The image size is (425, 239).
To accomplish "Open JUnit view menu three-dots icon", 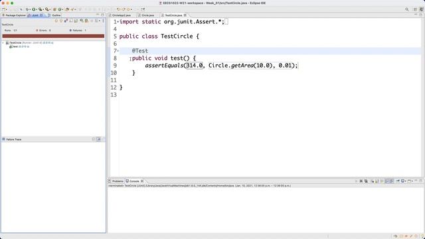I will click(x=103, y=21).
